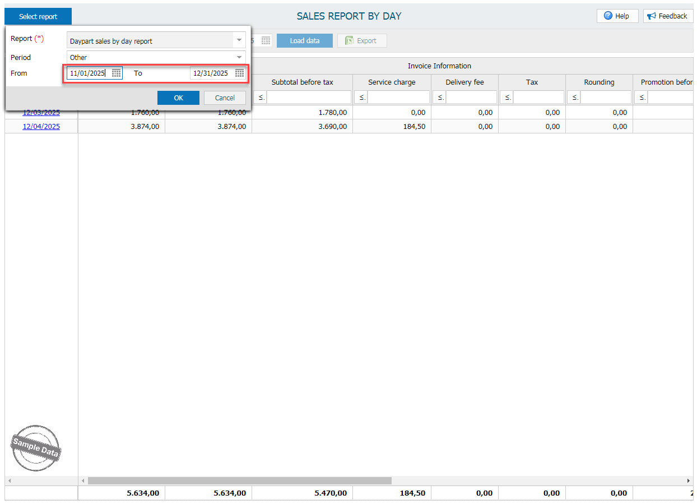Open the From date calendar picker
Image resolution: width=697 pixels, height=504 pixels.
pos(116,73)
